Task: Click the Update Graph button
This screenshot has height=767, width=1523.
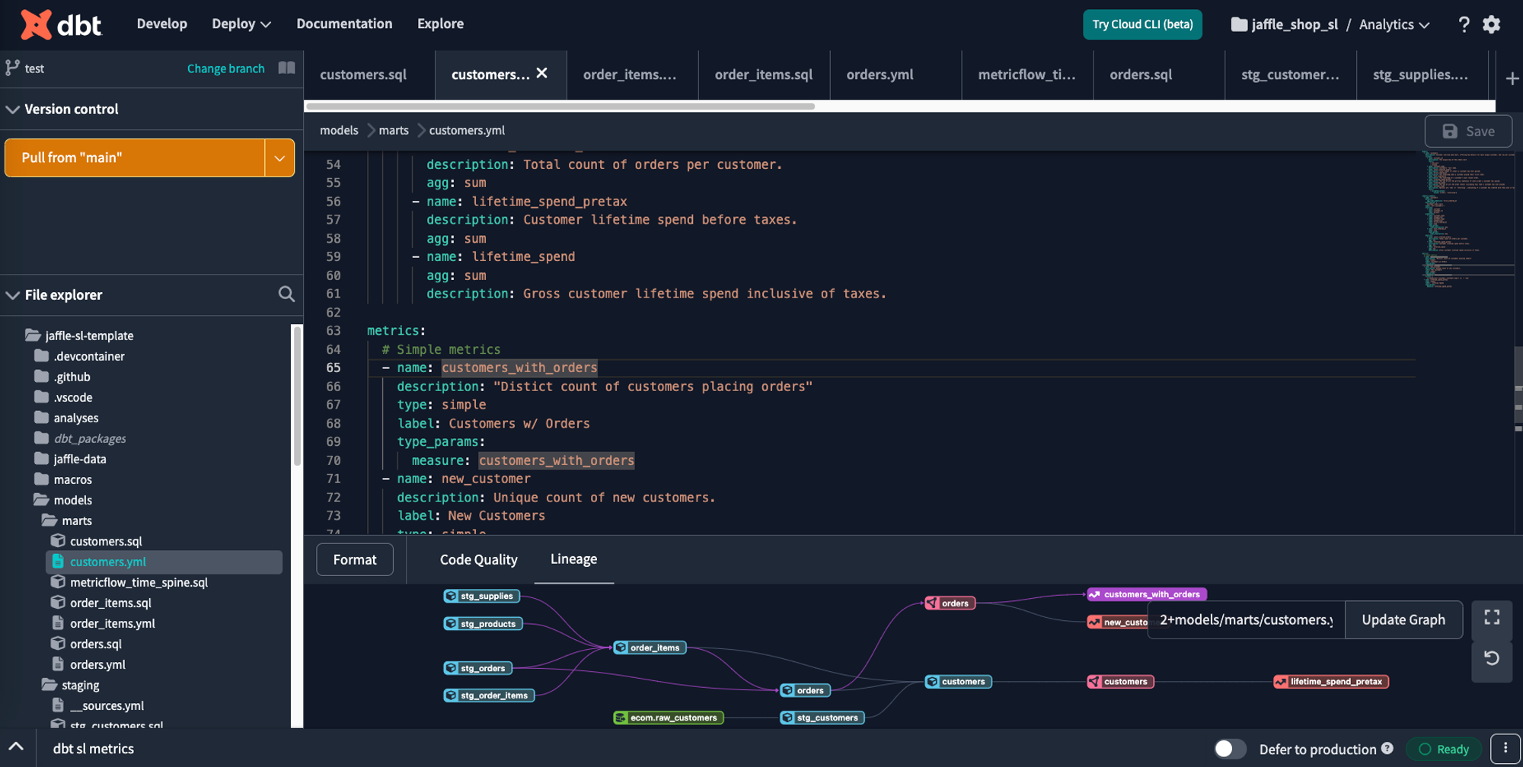Action: pos(1403,619)
